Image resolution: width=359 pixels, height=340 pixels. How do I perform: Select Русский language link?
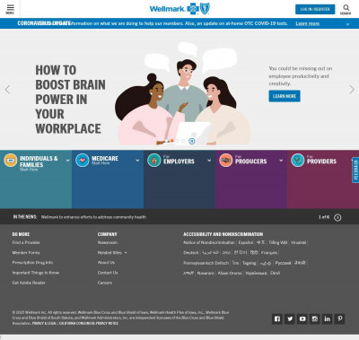pos(283,263)
